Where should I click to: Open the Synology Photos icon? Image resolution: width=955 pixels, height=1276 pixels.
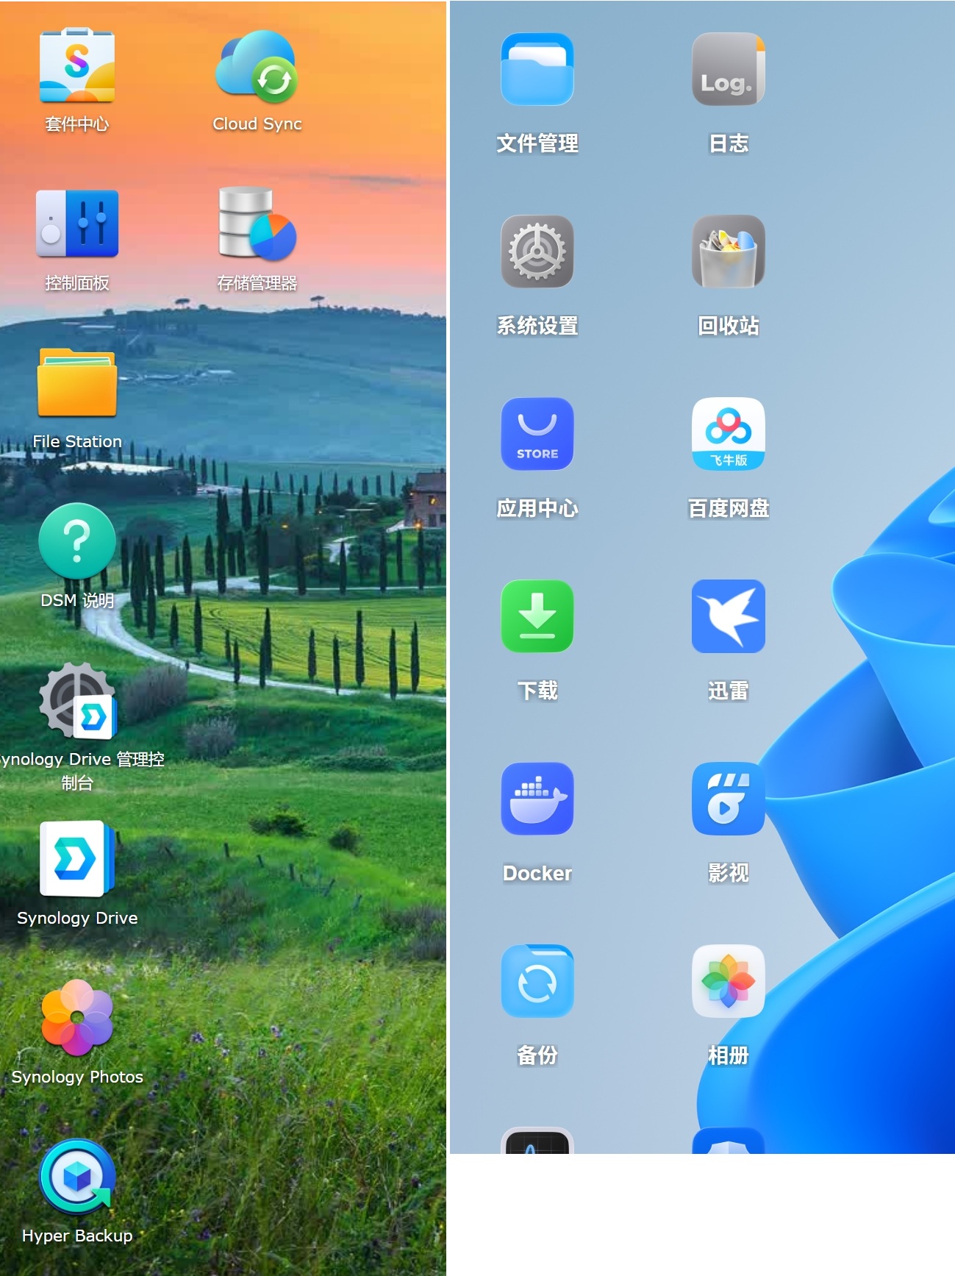coord(77,1018)
